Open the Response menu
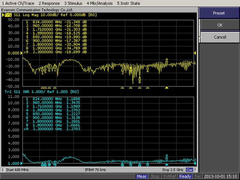This screenshot has width=240, height=180. click(x=49, y=3)
